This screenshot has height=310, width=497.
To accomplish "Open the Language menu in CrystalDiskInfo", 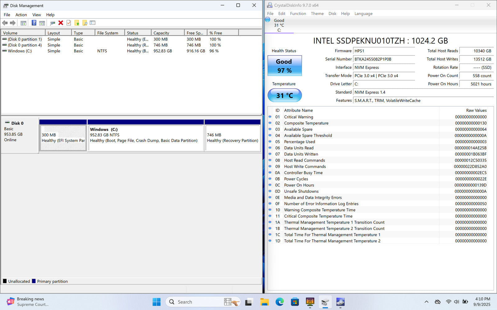I will pos(363,14).
